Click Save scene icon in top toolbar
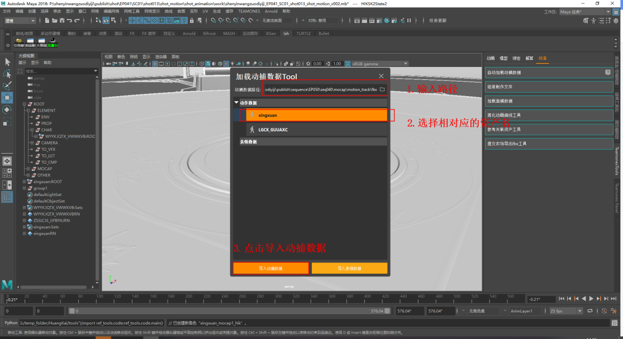The width and height of the screenshot is (623, 339). [61, 21]
